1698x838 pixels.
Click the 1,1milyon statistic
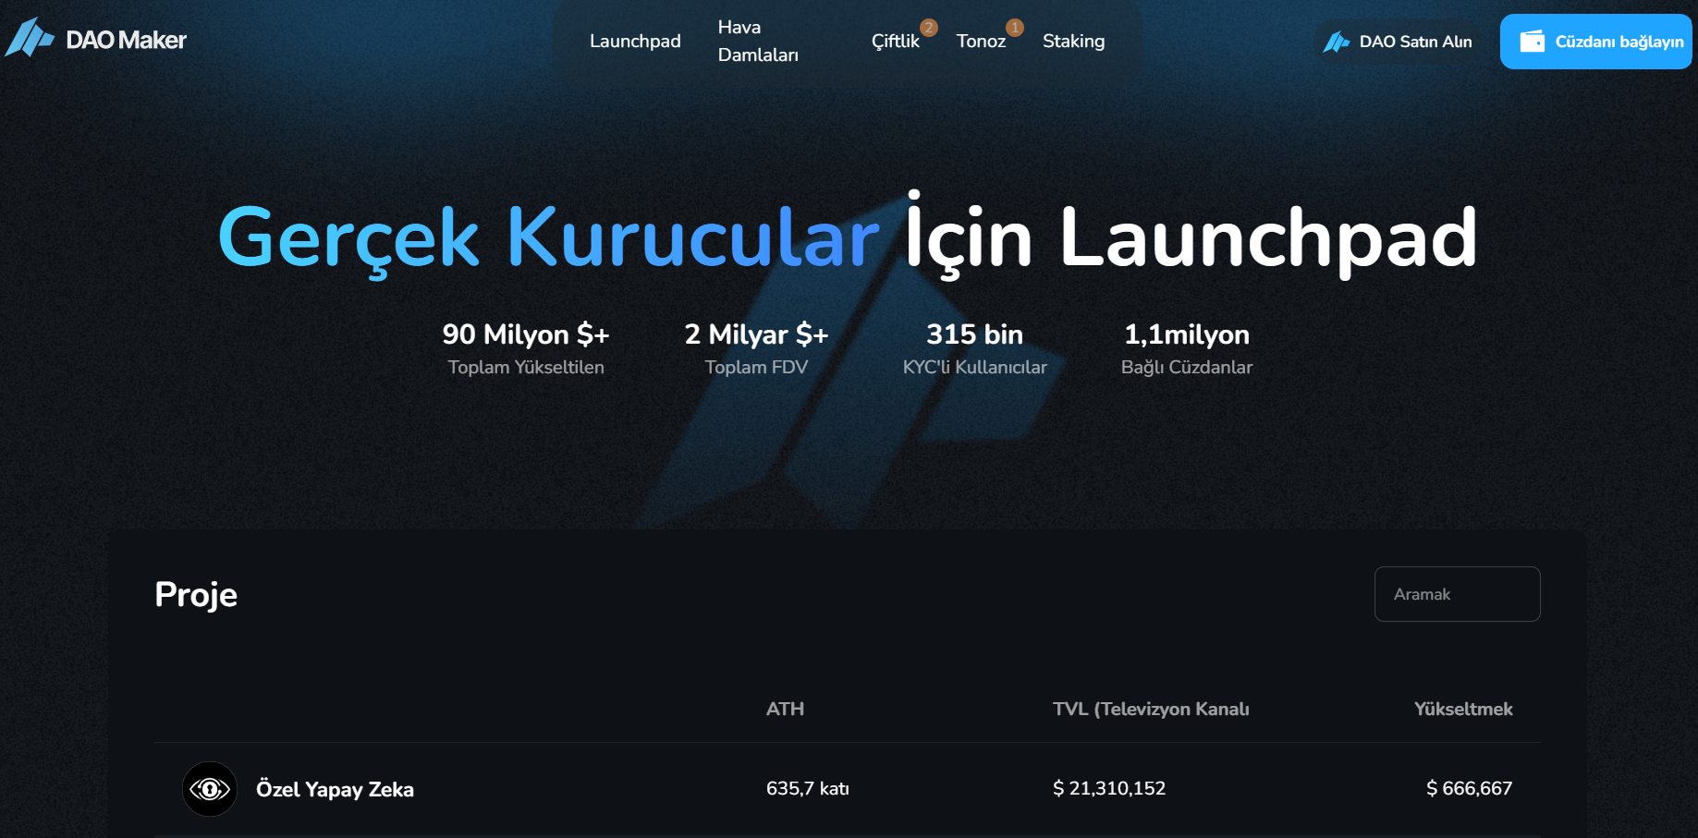[x=1187, y=334]
